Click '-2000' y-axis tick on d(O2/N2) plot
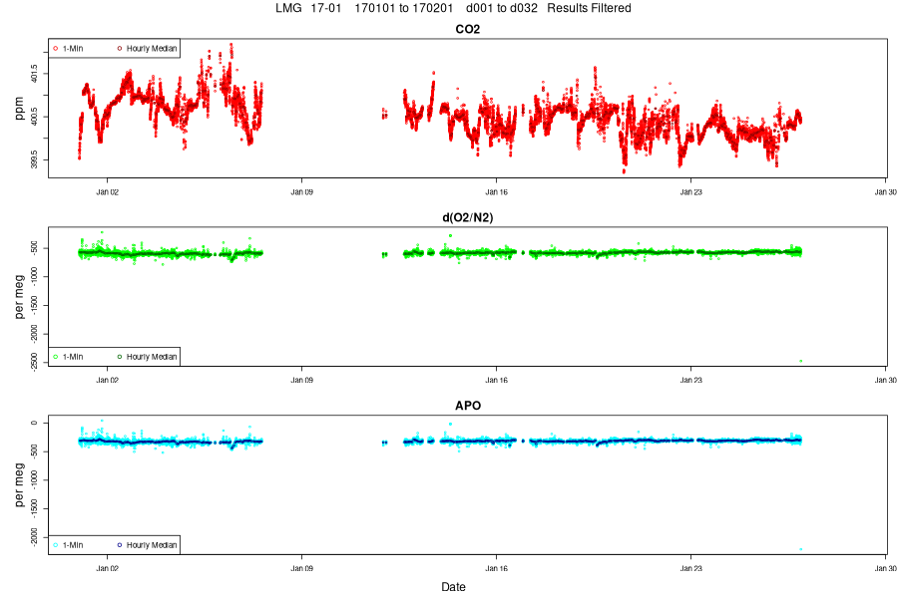Viewport: 898px width, 598px height. click(x=34, y=334)
